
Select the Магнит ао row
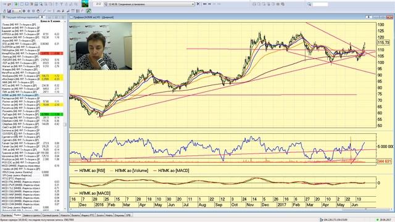pyautogui.click(x=32, y=66)
